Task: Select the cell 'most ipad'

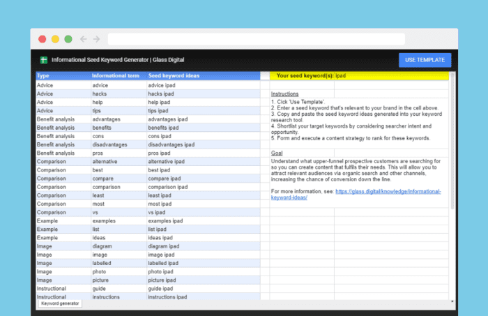Action: click(x=204, y=204)
